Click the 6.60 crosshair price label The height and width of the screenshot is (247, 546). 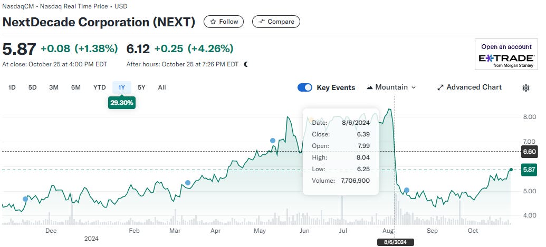point(529,152)
